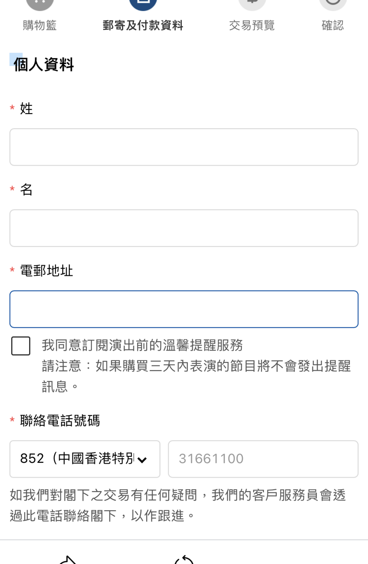Click the 郵寄及付款資料 step label
The image size is (368, 564).
(143, 25)
